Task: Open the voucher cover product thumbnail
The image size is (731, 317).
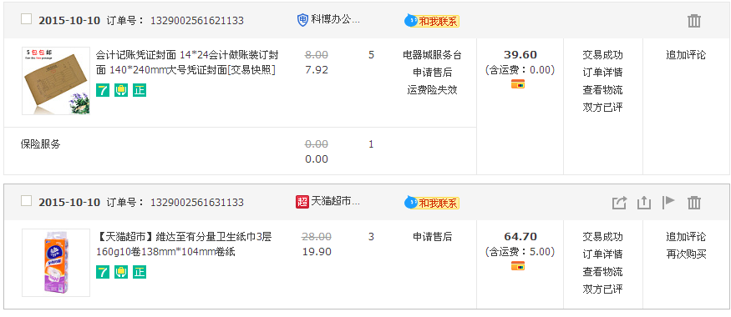Action: (x=56, y=81)
